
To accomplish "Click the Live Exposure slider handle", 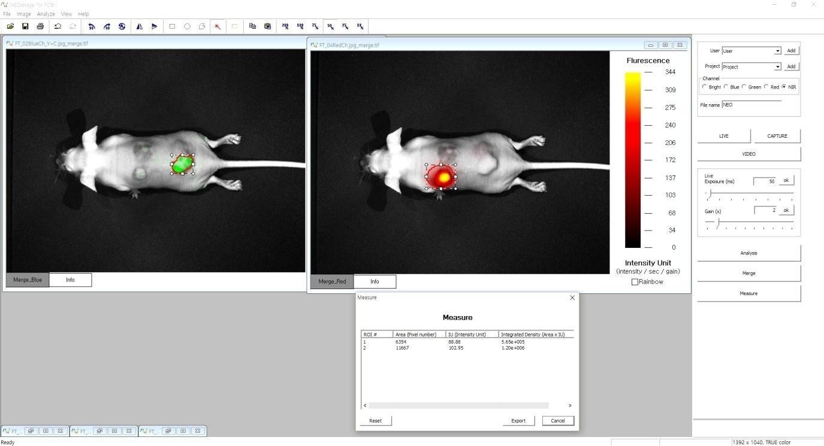I will coord(710,193).
